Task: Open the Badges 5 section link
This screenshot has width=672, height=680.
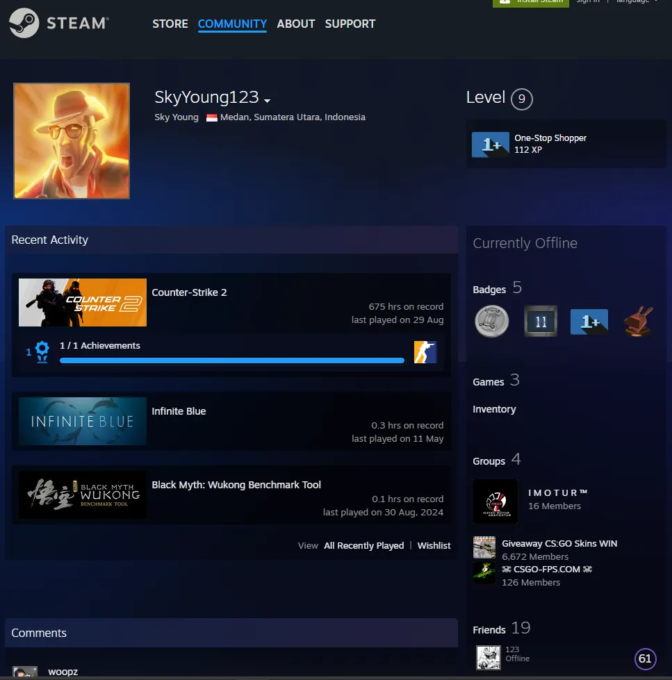Action: click(x=497, y=288)
